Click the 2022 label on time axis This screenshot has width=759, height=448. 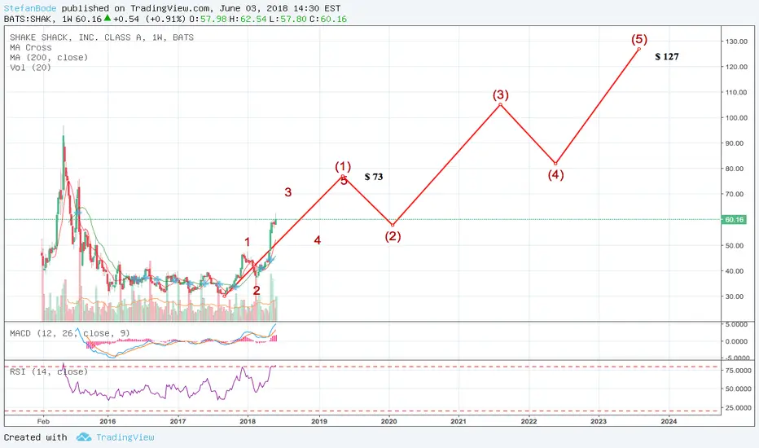click(529, 421)
